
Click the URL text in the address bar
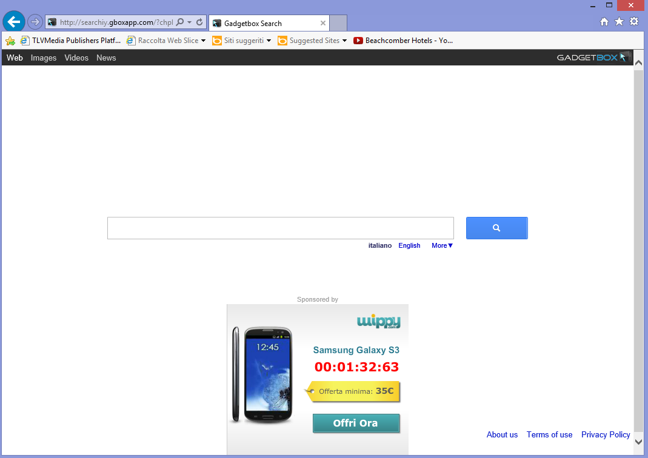[116, 22]
